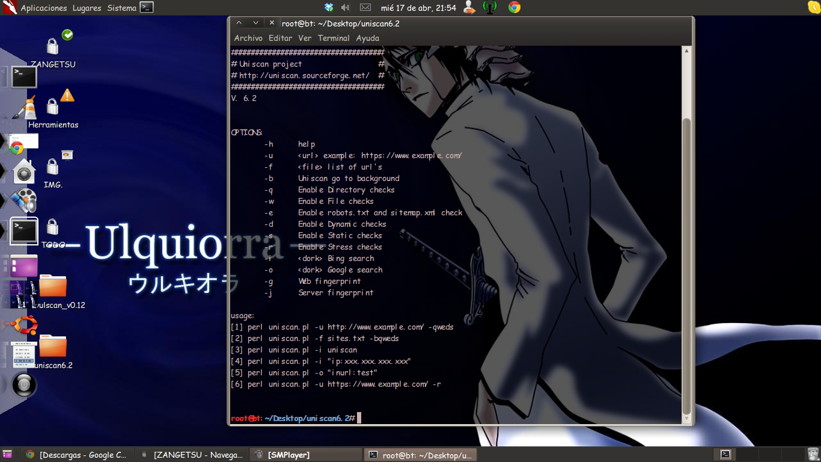Screen dimensions: 821x462
Task: Open the Editar menu in terminal
Action: 280,38
